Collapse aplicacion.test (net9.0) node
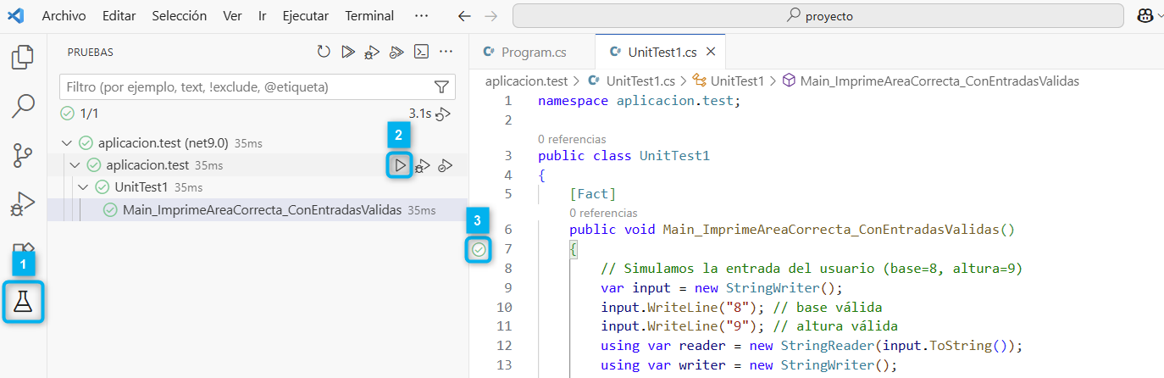The width and height of the screenshot is (1164, 378). tap(68, 142)
